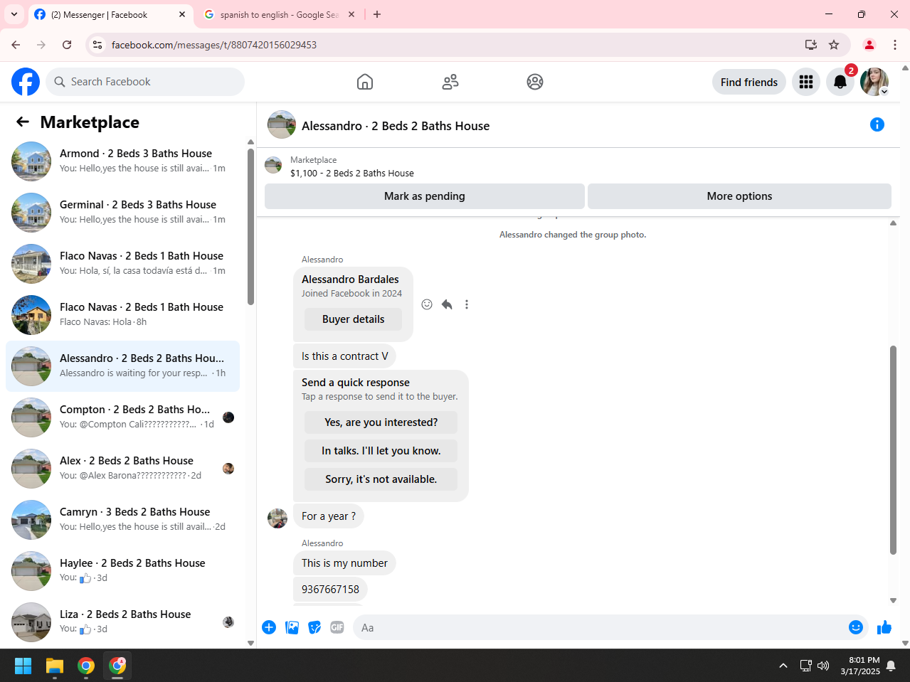This screenshot has height=682, width=910.
Task: Click the 'For a year ?' message
Action: (x=328, y=516)
